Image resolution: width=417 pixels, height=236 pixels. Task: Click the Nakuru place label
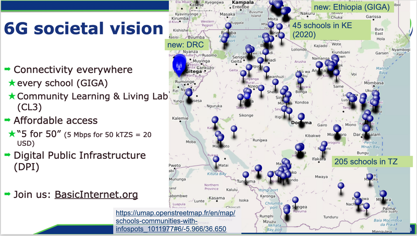pos(308,14)
